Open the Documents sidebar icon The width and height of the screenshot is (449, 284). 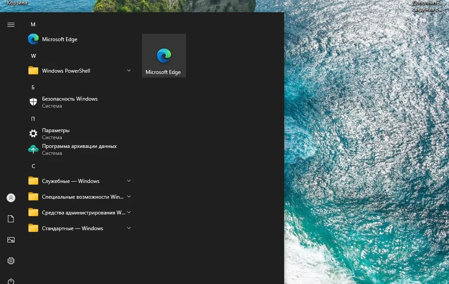(11, 219)
